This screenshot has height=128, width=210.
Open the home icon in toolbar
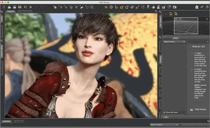197,7
